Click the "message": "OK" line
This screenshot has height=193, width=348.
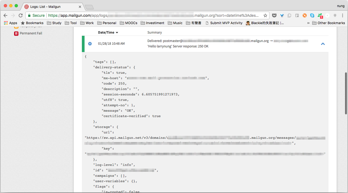pyautogui.click(x=118, y=111)
